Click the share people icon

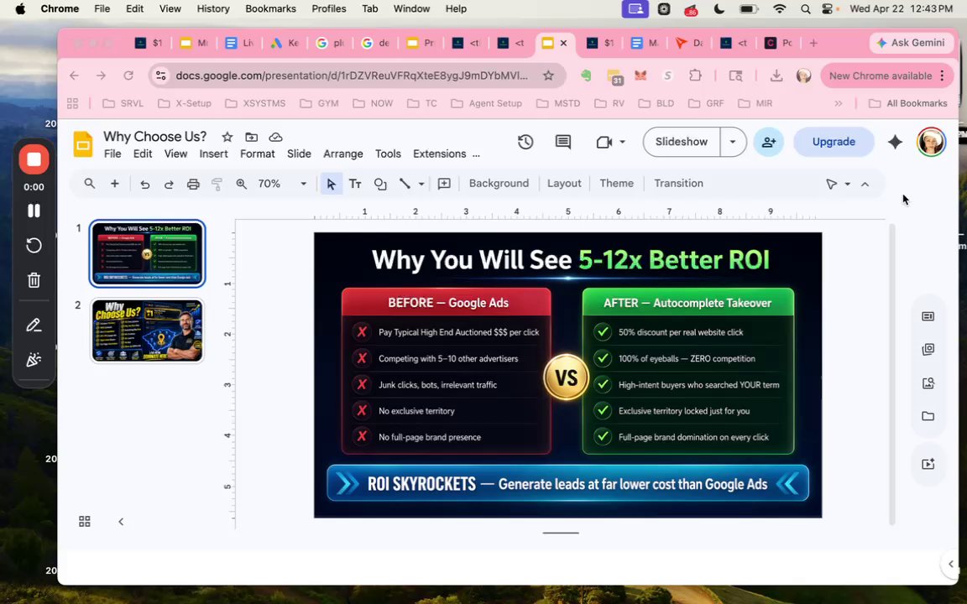(x=768, y=142)
